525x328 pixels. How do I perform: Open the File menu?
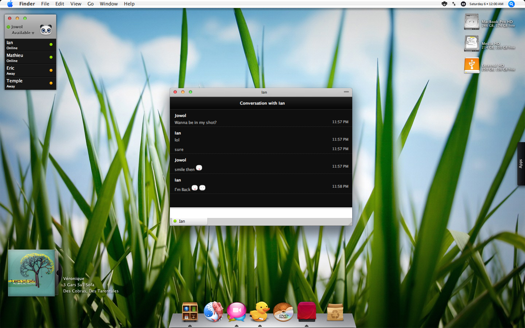click(45, 4)
